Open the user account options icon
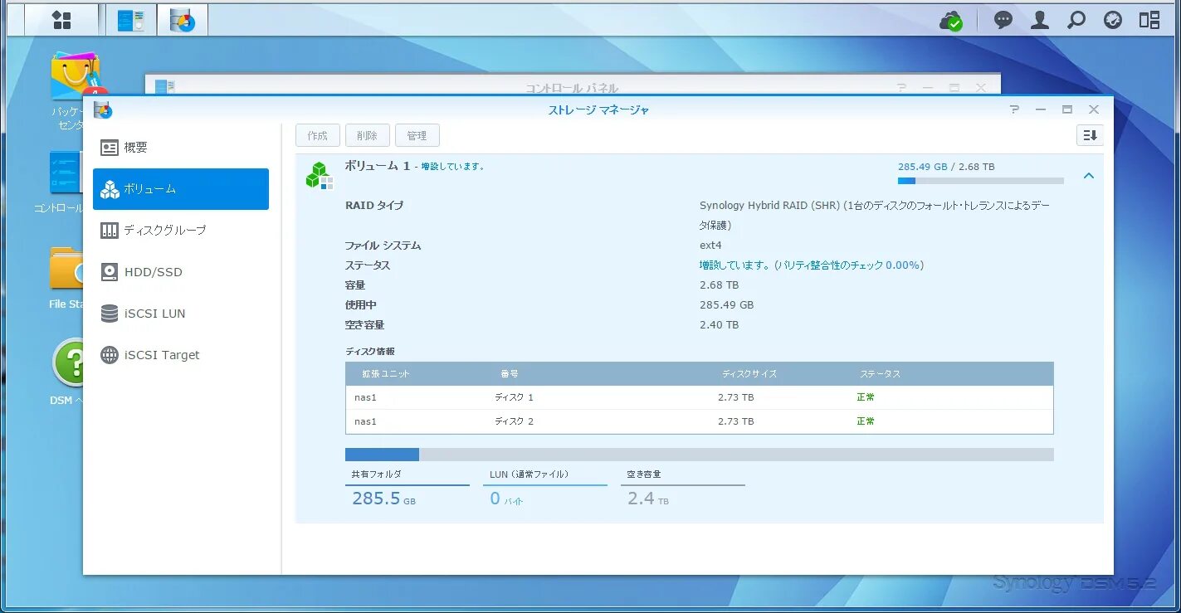The height and width of the screenshot is (613, 1181). pyautogui.click(x=1040, y=20)
